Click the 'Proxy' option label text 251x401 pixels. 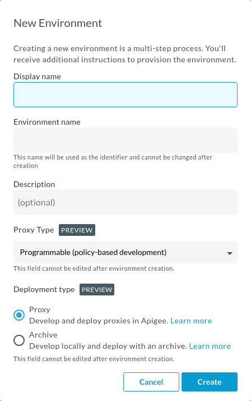(x=40, y=309)
